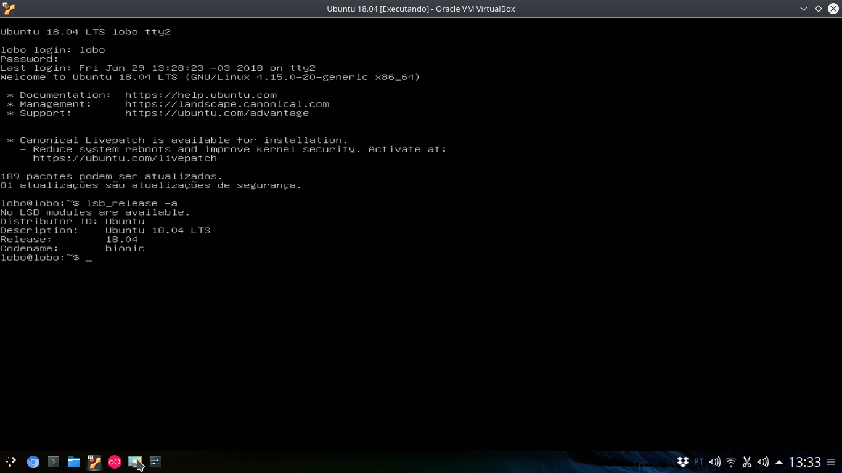The width and height of the screenshot is (842, 473).
Task: Switch to the VirtualBox taskbar entry
Action: 94,461
